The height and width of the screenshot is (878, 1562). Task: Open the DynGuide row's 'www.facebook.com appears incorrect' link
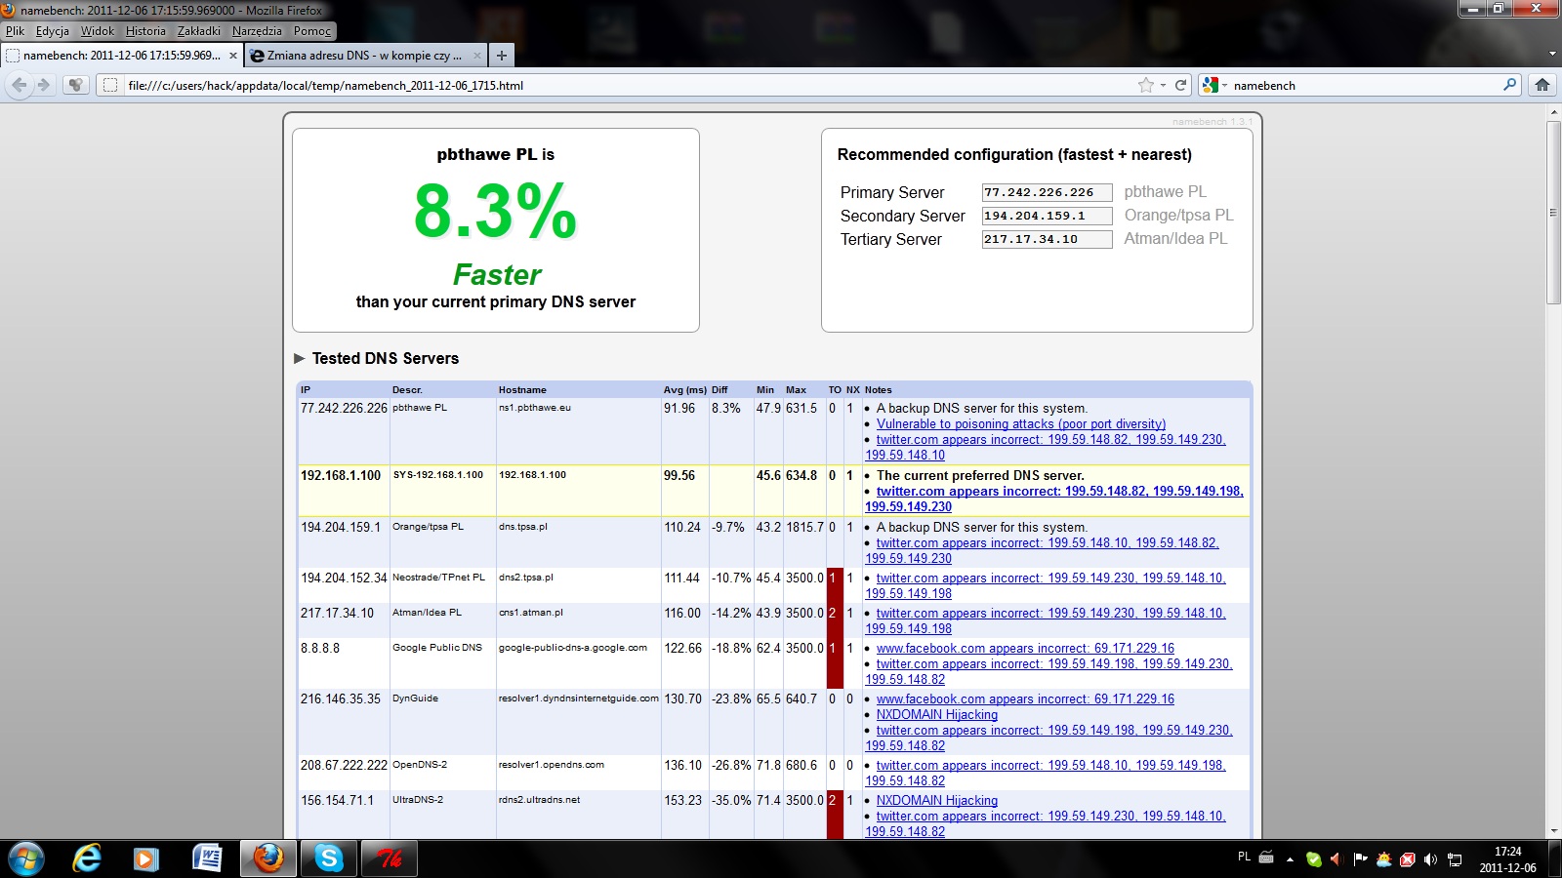click(1025, 699)
